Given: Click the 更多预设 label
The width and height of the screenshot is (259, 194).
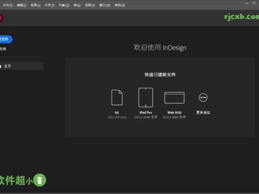Looking at the screenshot, I should click(x=203, y=113).
